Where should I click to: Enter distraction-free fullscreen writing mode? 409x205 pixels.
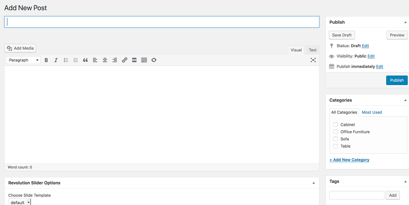[x=313, y=60]
